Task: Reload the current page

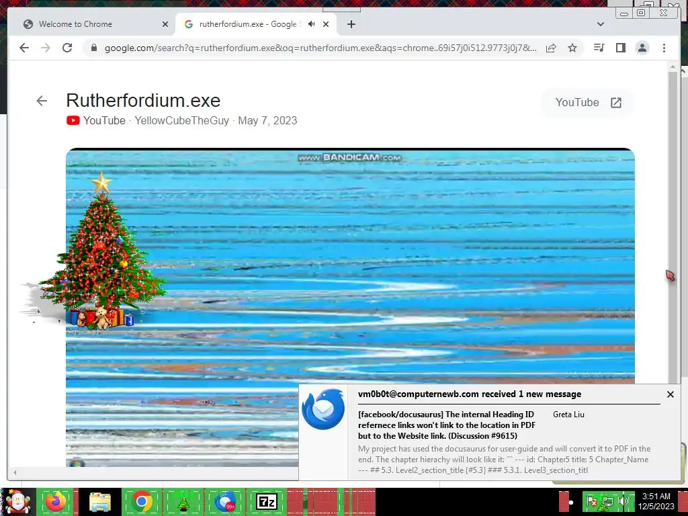Action: pos(67,48)
